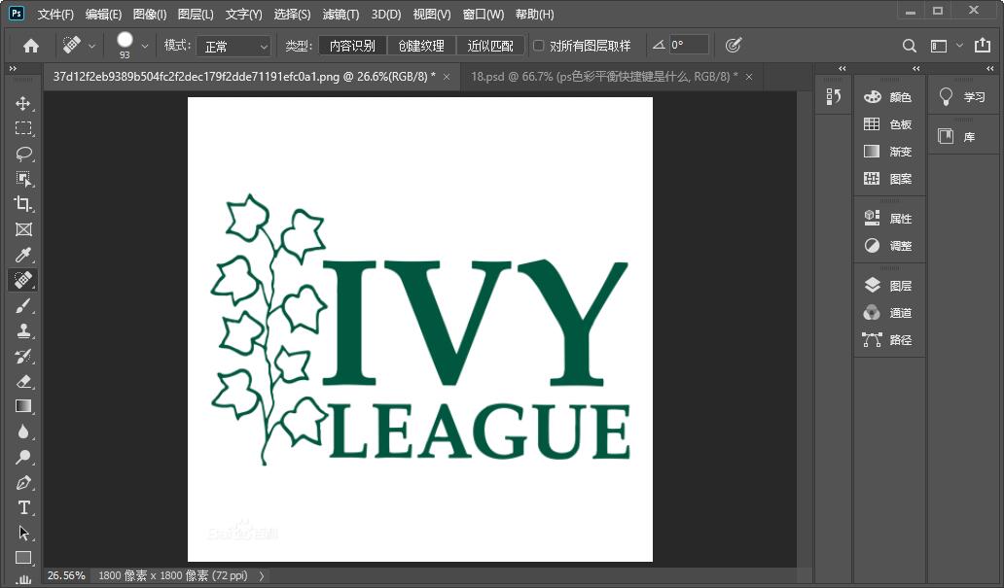Image resolution: width=1004 pixels, height=588 pixels.
Task: Open the 色板 panel
Action: pos(889,124)
